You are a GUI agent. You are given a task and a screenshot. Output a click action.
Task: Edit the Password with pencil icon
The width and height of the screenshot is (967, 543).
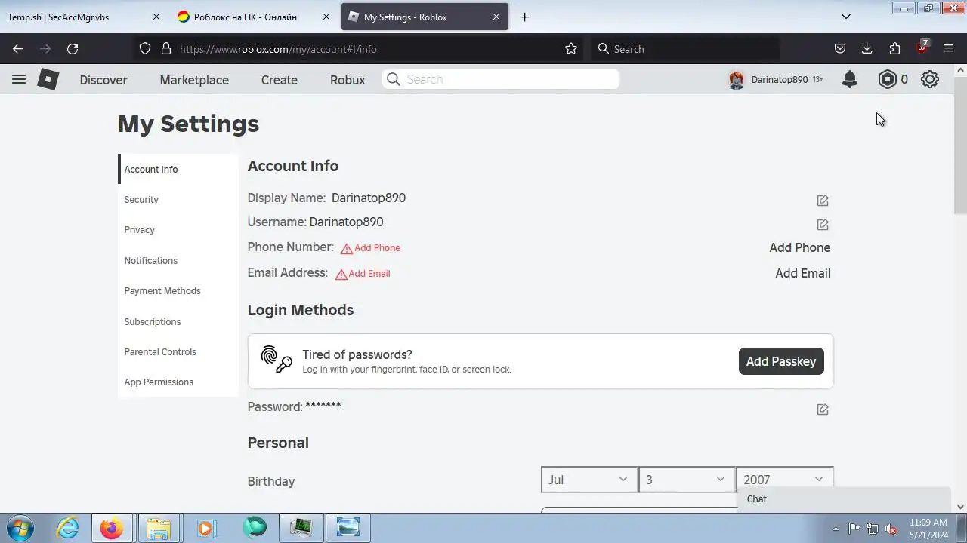[x=823, y=410]
